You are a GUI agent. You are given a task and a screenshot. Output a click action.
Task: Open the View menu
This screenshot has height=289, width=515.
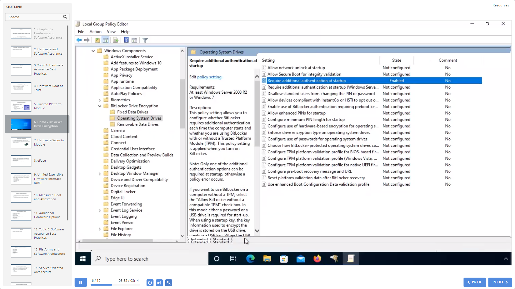click(x=111, y=32)
